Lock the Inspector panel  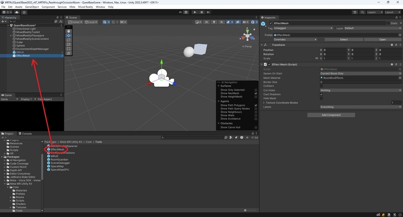(x=396, y=17)
